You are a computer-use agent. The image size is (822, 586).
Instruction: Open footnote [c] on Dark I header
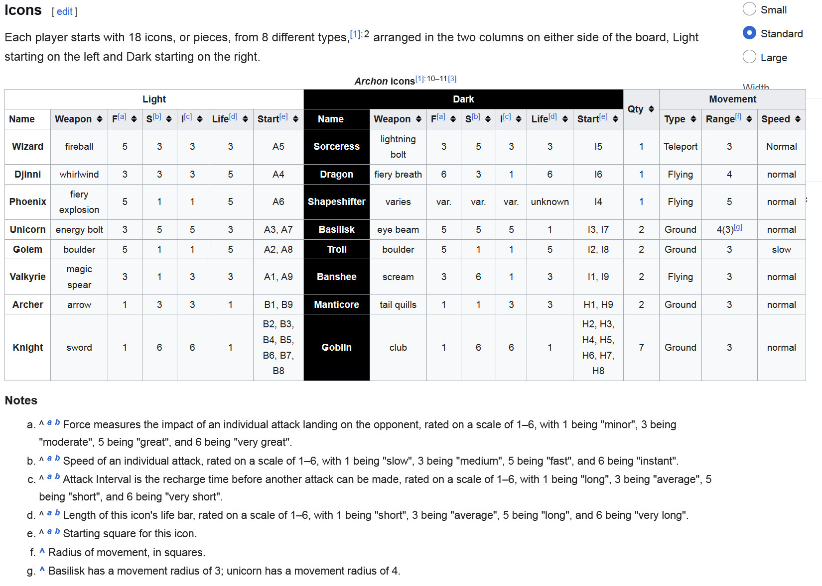507,116
